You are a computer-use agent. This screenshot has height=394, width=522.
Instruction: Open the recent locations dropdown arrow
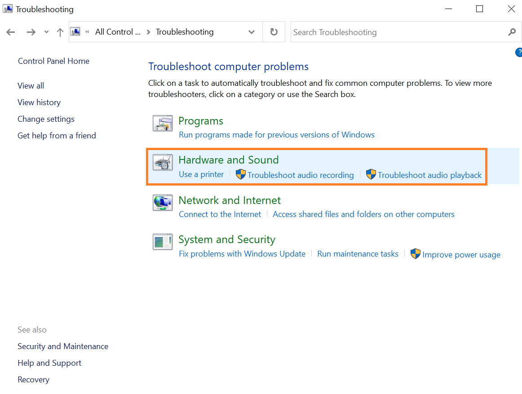(46, 32)
